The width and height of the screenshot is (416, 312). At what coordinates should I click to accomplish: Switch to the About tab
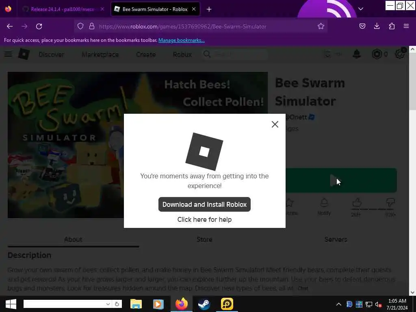73,239
